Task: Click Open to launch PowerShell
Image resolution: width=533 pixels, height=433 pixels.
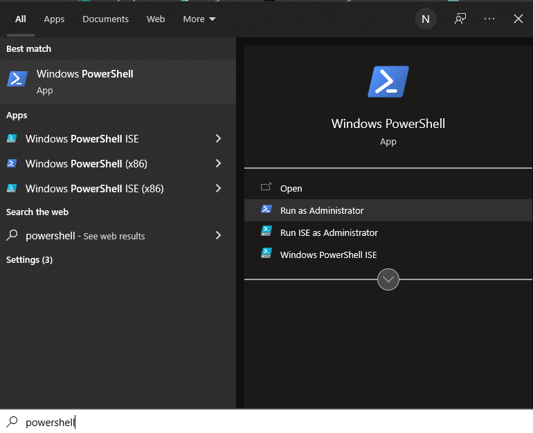Action: tap(291, 188)
